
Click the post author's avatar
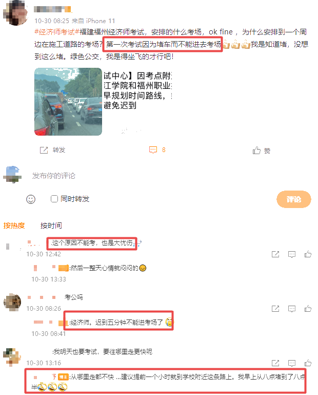pyautogui.click(x=15, y=13)
